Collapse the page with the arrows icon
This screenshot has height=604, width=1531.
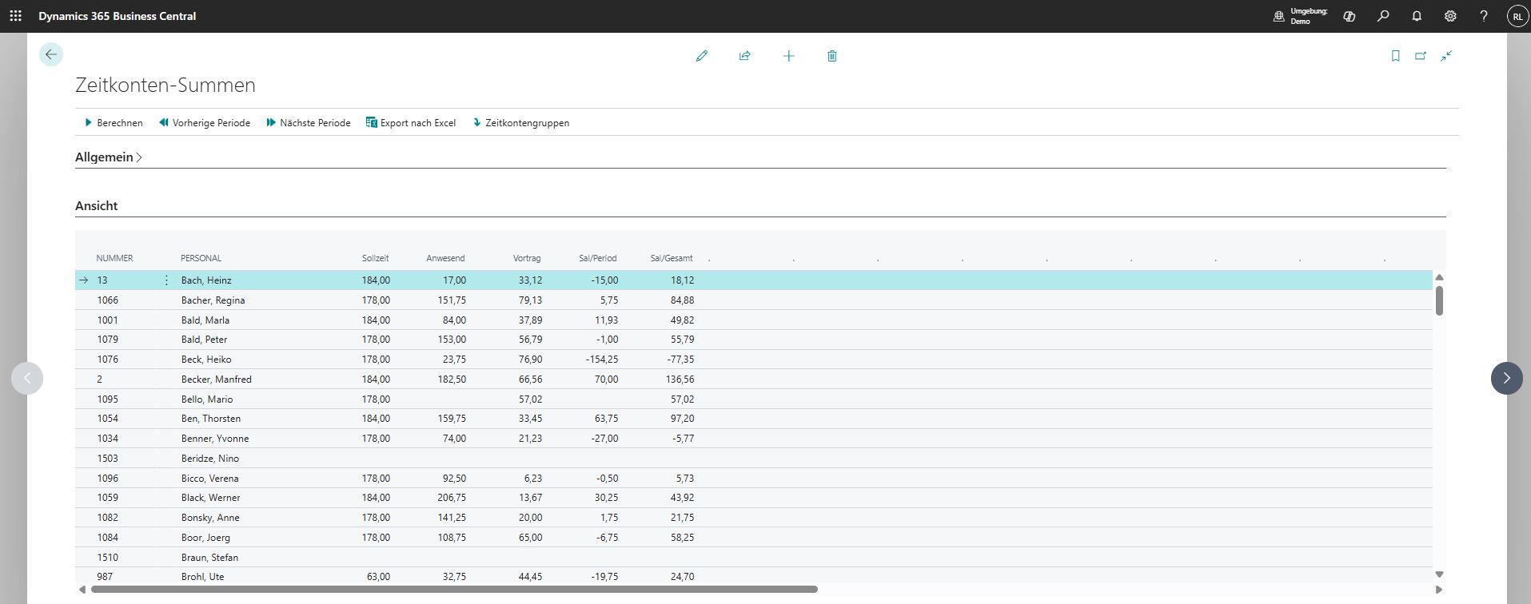[x=1446, y=56]
